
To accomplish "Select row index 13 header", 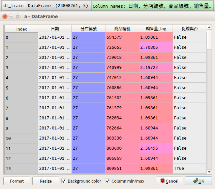I will [21, 168].
